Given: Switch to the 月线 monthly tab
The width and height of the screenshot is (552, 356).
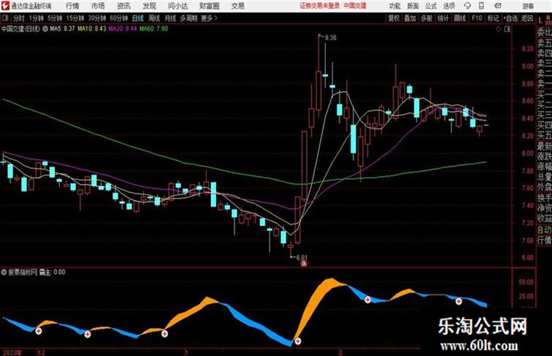Looking at the screenshot, I should (171, 18).
